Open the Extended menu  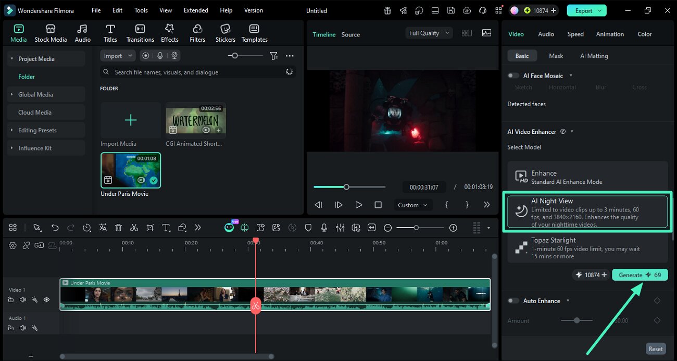(x=196, y=10)
